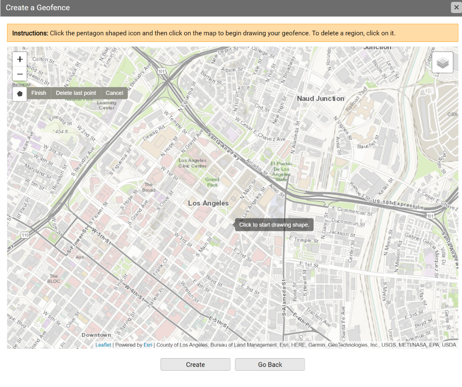The width and height of the screenshot is (462, 387).
Task: Click the Ord St map label
Action: pyautogui.click(x=262, y=108)
